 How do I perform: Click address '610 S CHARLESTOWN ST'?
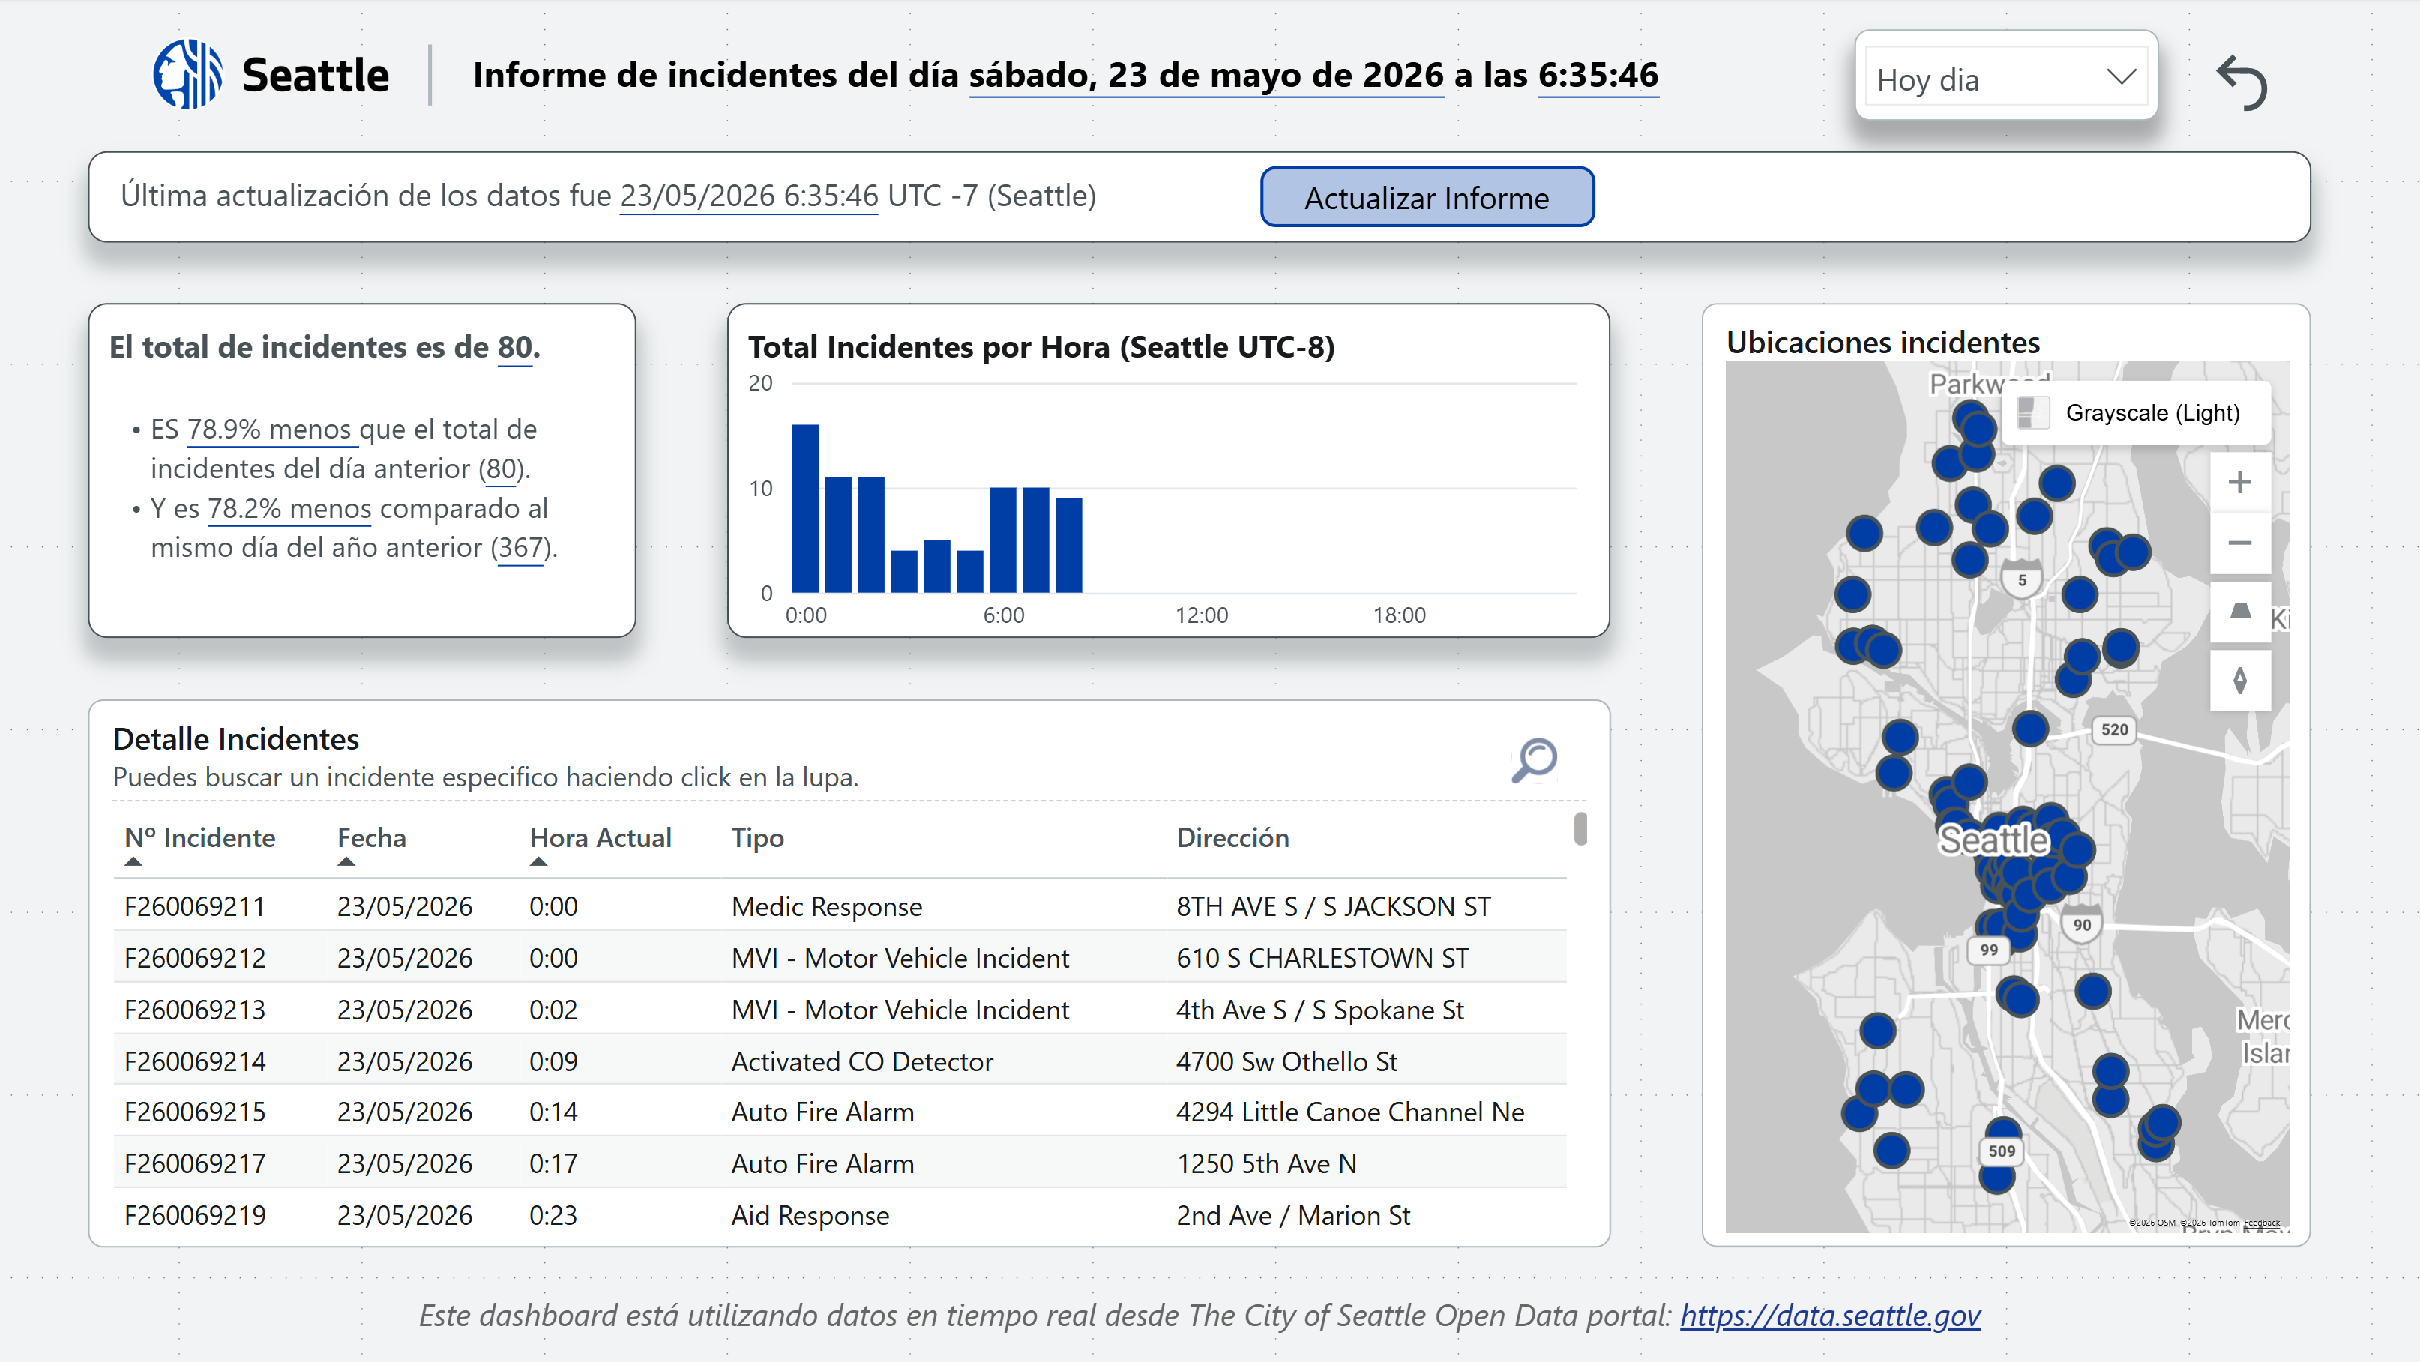(1322, 958)
